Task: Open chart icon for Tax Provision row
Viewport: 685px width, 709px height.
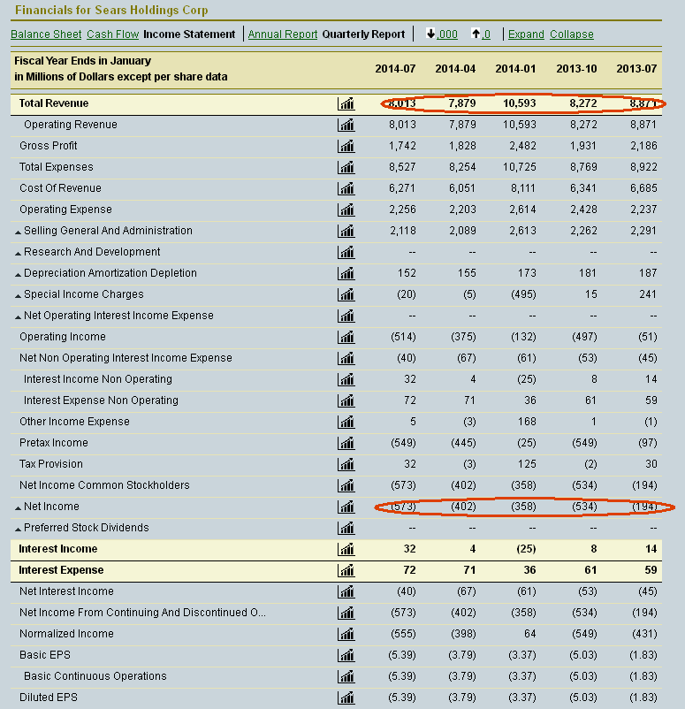Action: [346, 465]
